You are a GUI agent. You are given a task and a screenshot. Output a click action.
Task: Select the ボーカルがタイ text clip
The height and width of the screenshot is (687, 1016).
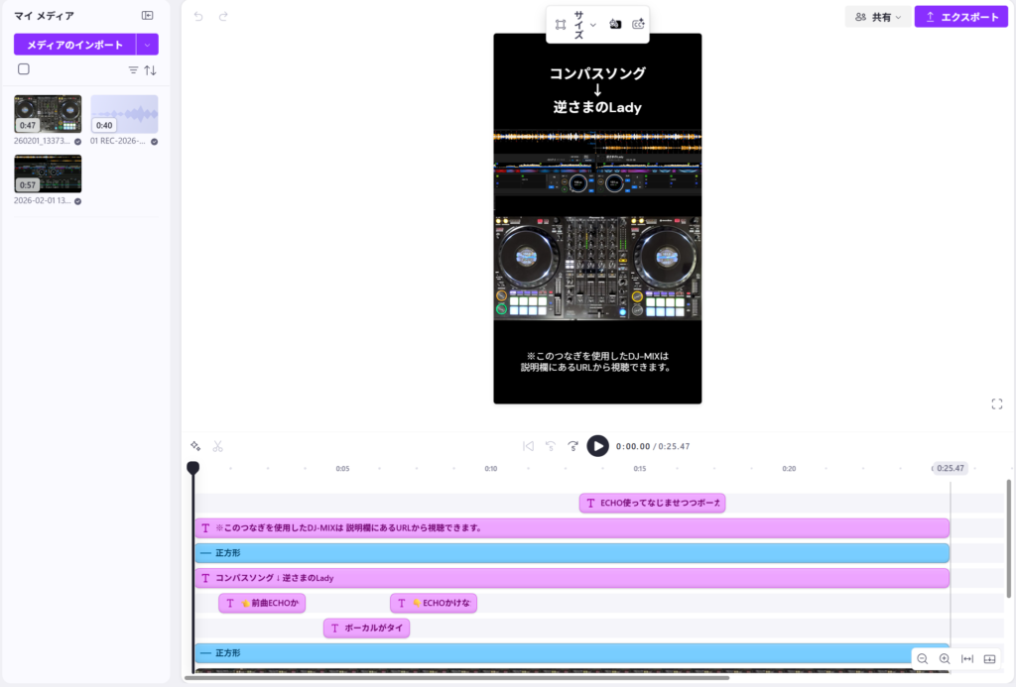click(366, 629)
